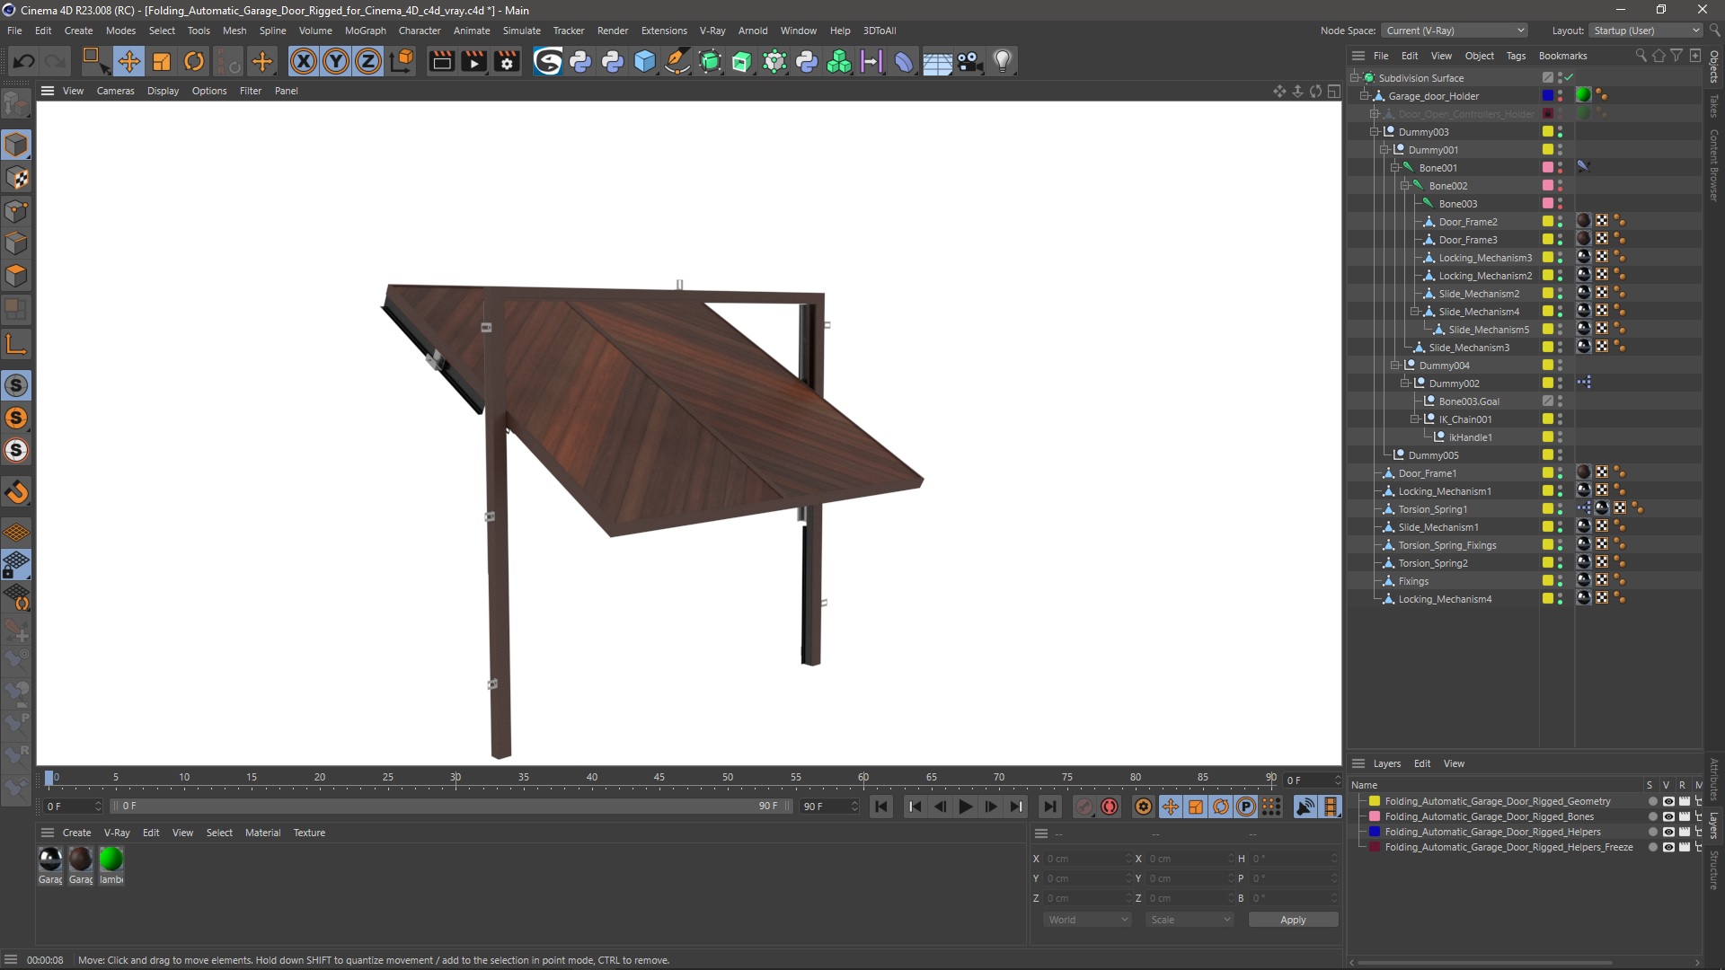
Task: Click the Object Manager search icon
Action: coord(1641,56)
